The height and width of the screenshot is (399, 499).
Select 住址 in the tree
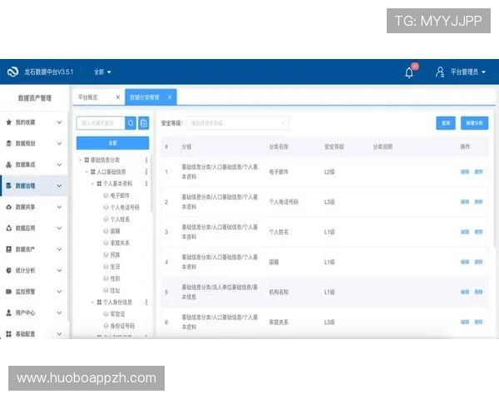[x=115, y=290]
